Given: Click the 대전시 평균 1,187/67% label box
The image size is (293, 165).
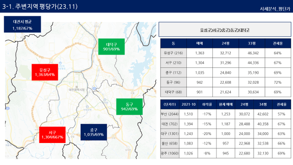Looking at the screenshot, I should [22, 24].
